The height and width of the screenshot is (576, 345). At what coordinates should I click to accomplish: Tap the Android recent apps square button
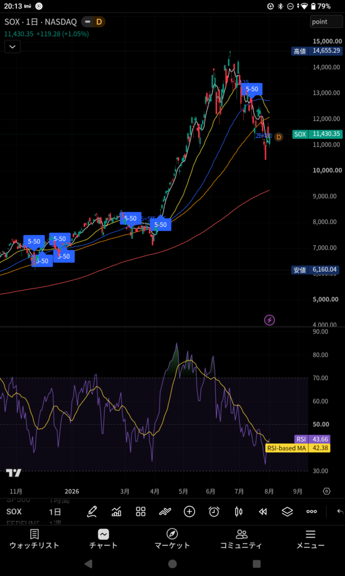coord(257,564)
